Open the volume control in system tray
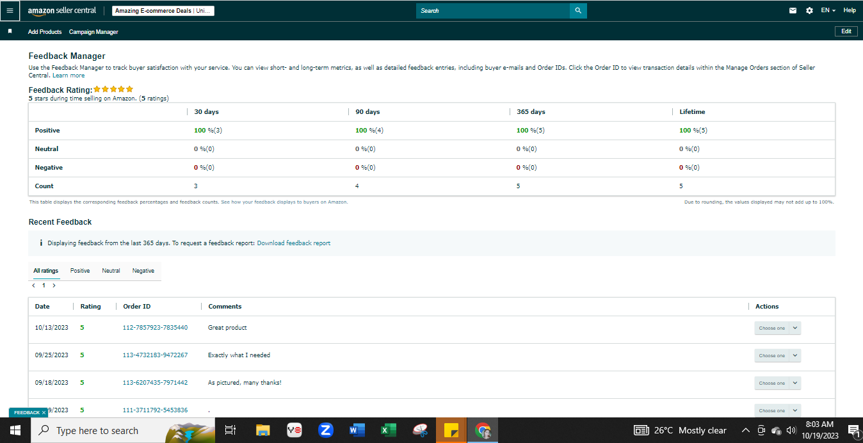Viewport: 863px width, 443px height. point(791,430)
